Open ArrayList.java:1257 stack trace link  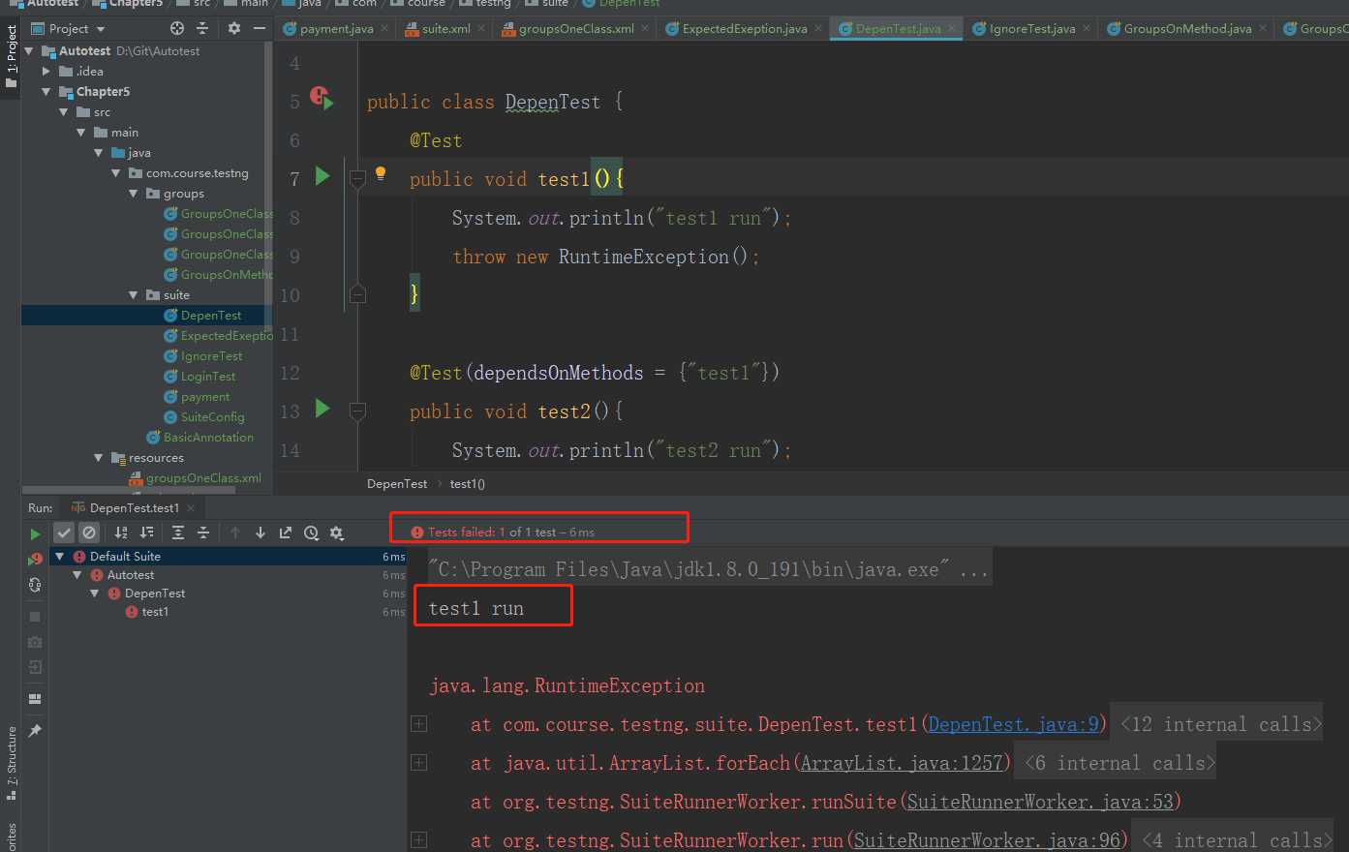(902, 763)
